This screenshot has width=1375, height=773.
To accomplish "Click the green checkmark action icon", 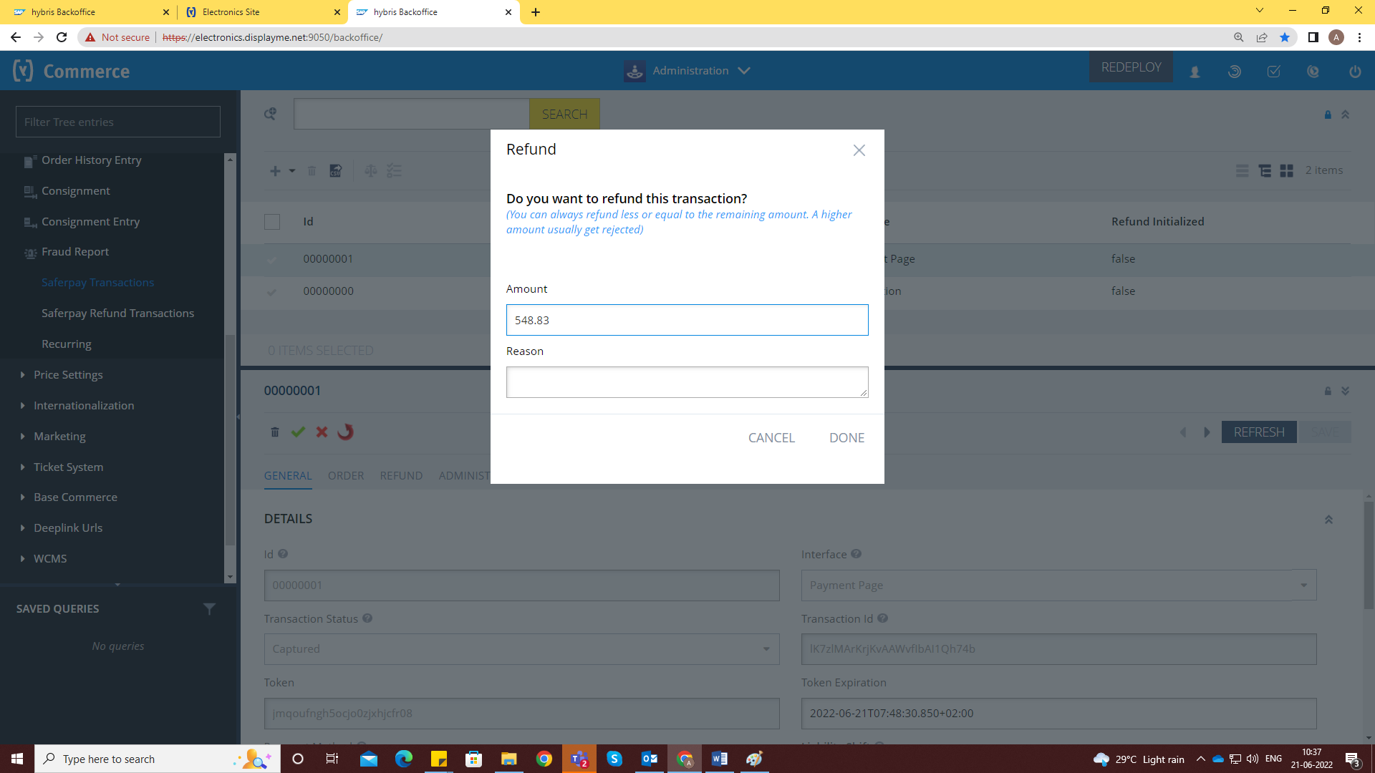I will [298, 432].
